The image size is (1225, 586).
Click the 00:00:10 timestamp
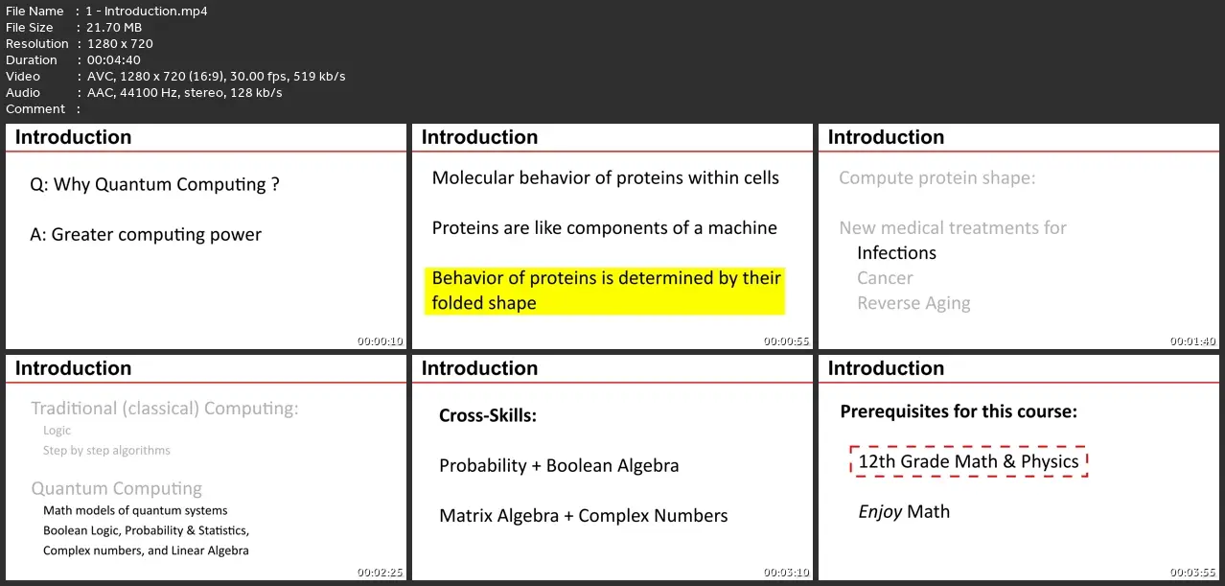[381, 341]
